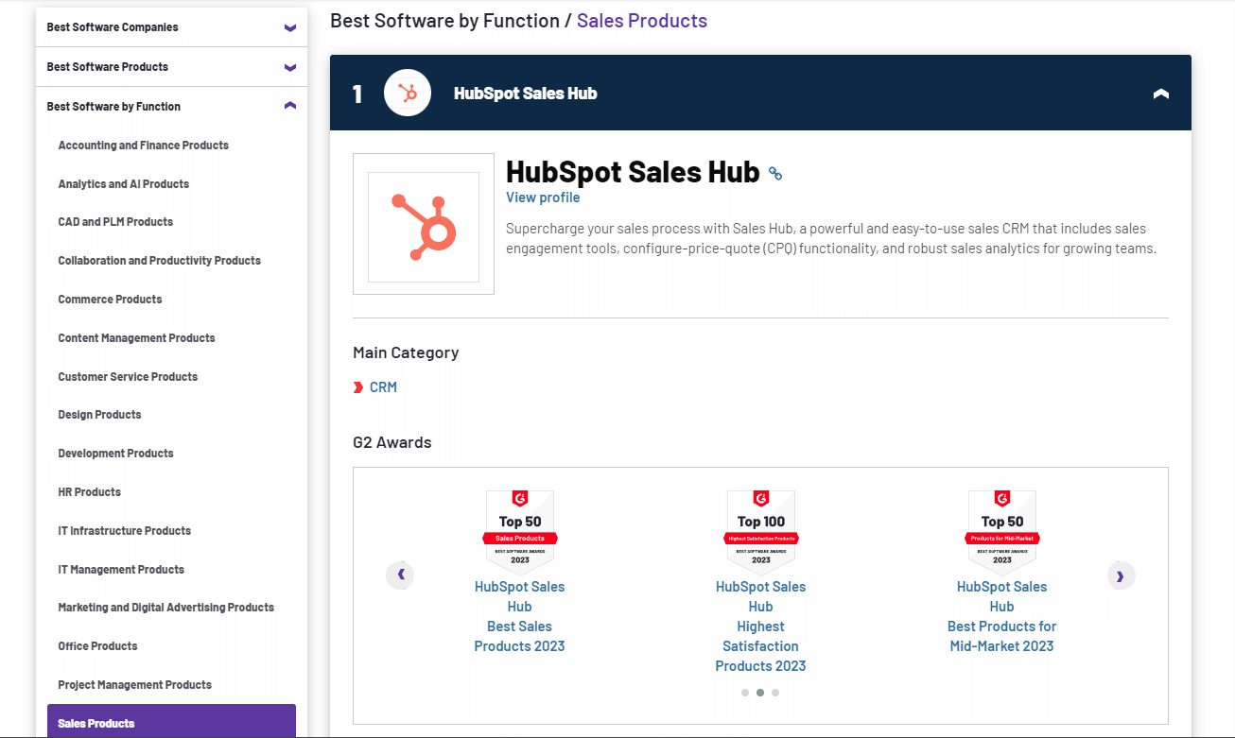Click the Top 100 Highest Satisfaction badge
Screen dimensions: 1235x738
click(761, 533)
